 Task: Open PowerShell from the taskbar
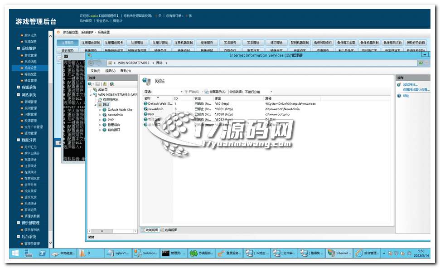click(x=42, y=253)
